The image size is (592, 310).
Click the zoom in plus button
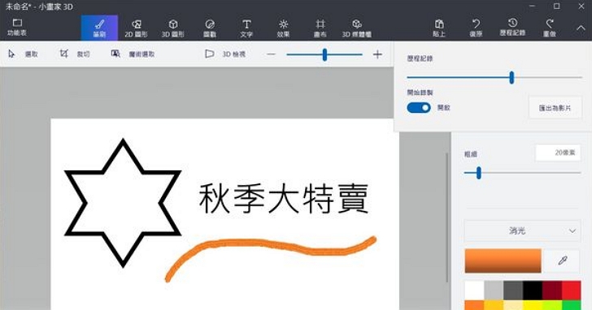point(377,54)
